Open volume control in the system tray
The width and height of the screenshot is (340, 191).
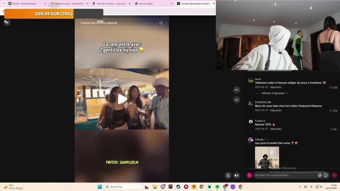321,187
